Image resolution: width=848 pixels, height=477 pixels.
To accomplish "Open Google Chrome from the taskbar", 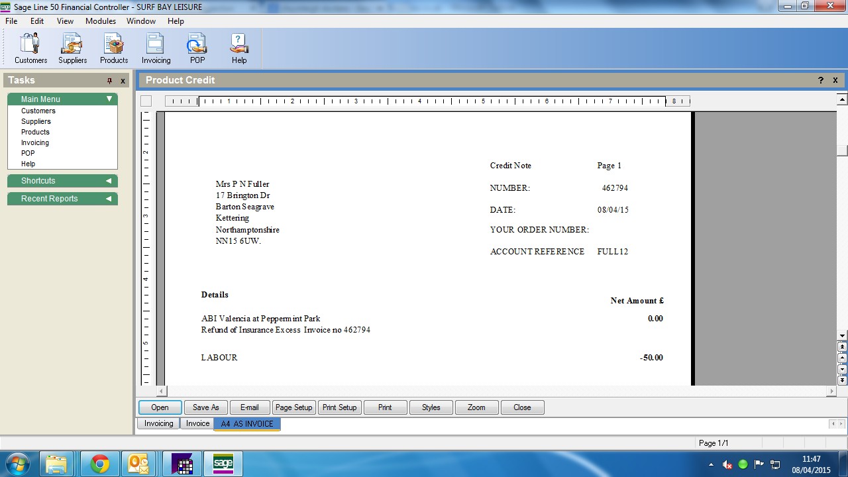I will [100, 464].
